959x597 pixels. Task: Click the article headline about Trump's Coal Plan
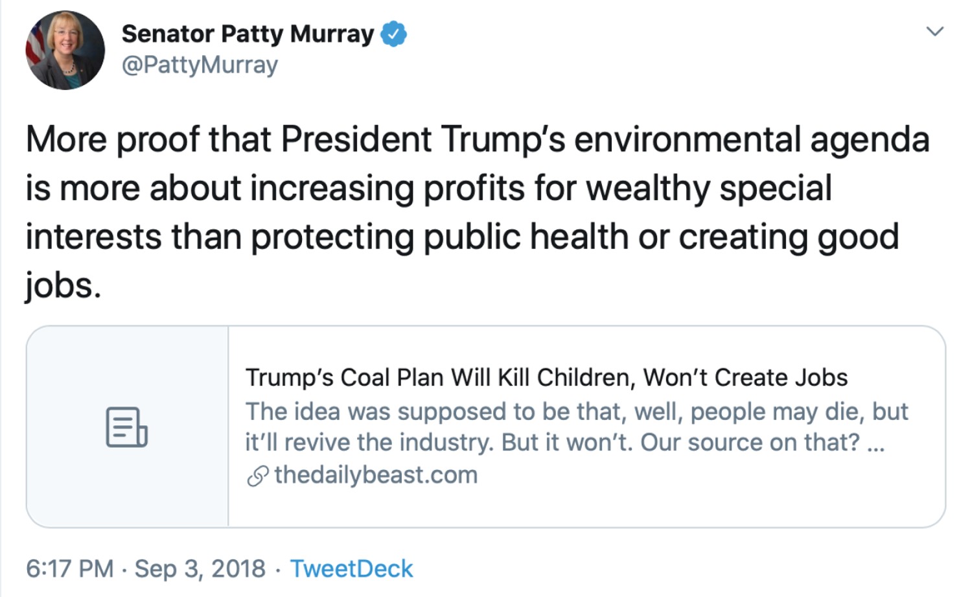[549, 377]
